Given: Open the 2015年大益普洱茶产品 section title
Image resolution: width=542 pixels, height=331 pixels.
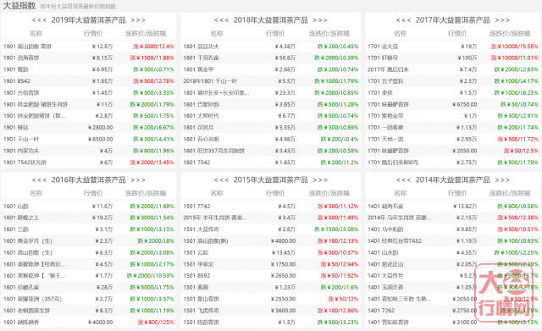Looking at the screenshot, I should 271,180.
